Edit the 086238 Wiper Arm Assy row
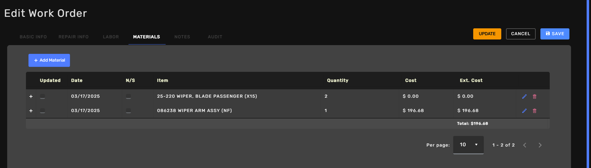 pyautogui.click(x=524, y=111)
